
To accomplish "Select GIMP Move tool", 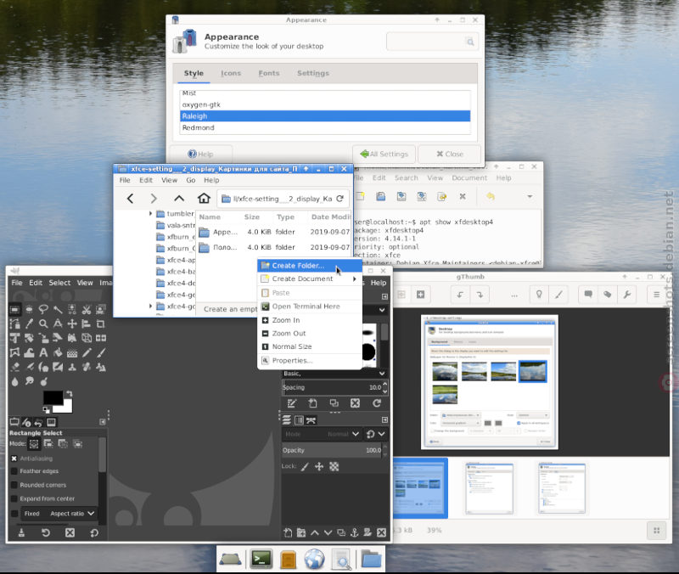I will coord(72,324).
